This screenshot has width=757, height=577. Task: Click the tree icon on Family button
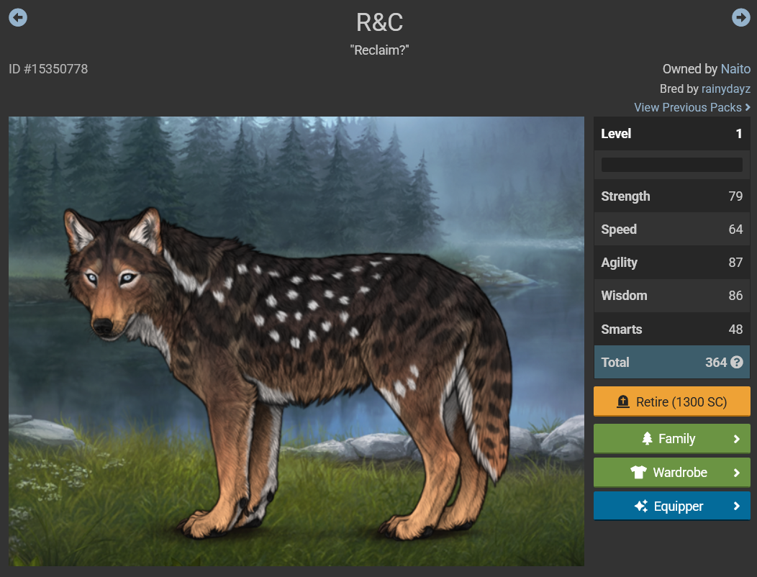pos(647,438)
